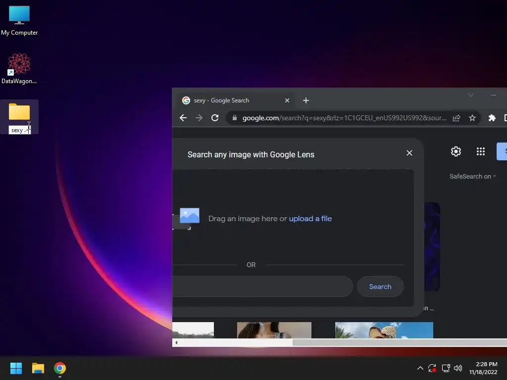The image size is (507, 380).
Task: Open a new Chrome tab
Action: [306, 100]
